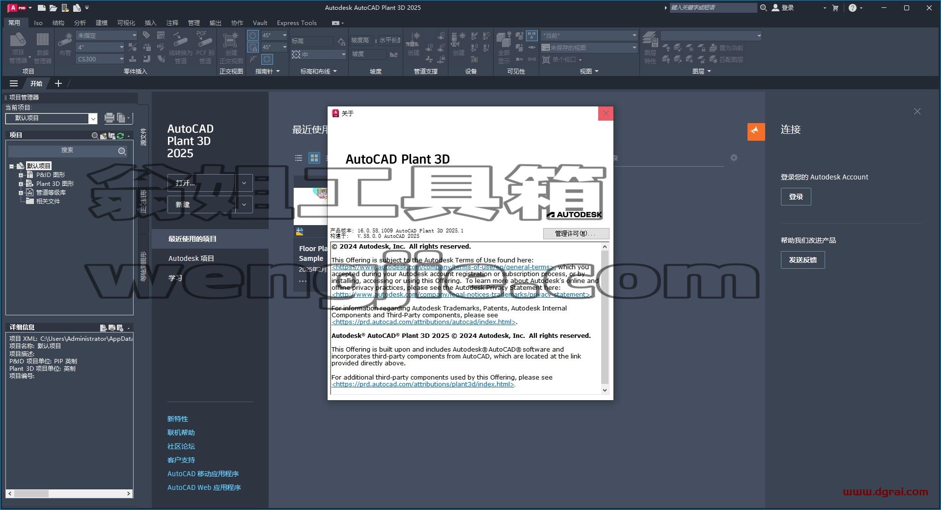
Task: Open the 默认项目 current project dropdown
Action: [x=52, y=118]
